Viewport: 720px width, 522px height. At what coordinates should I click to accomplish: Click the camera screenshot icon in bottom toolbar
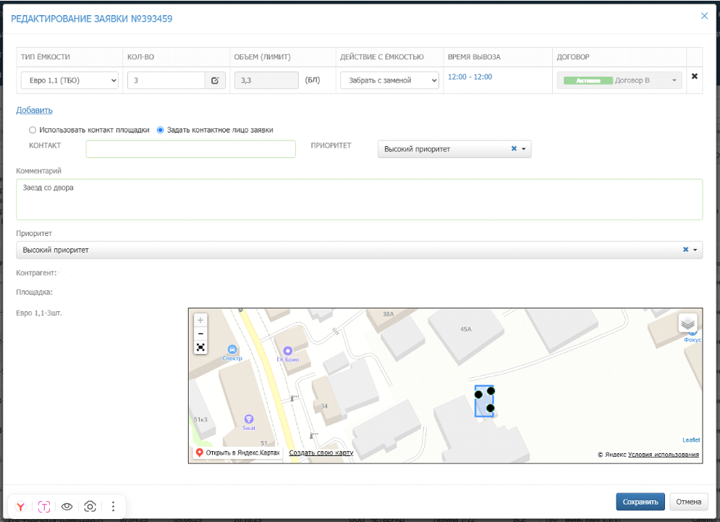(90, 507)
